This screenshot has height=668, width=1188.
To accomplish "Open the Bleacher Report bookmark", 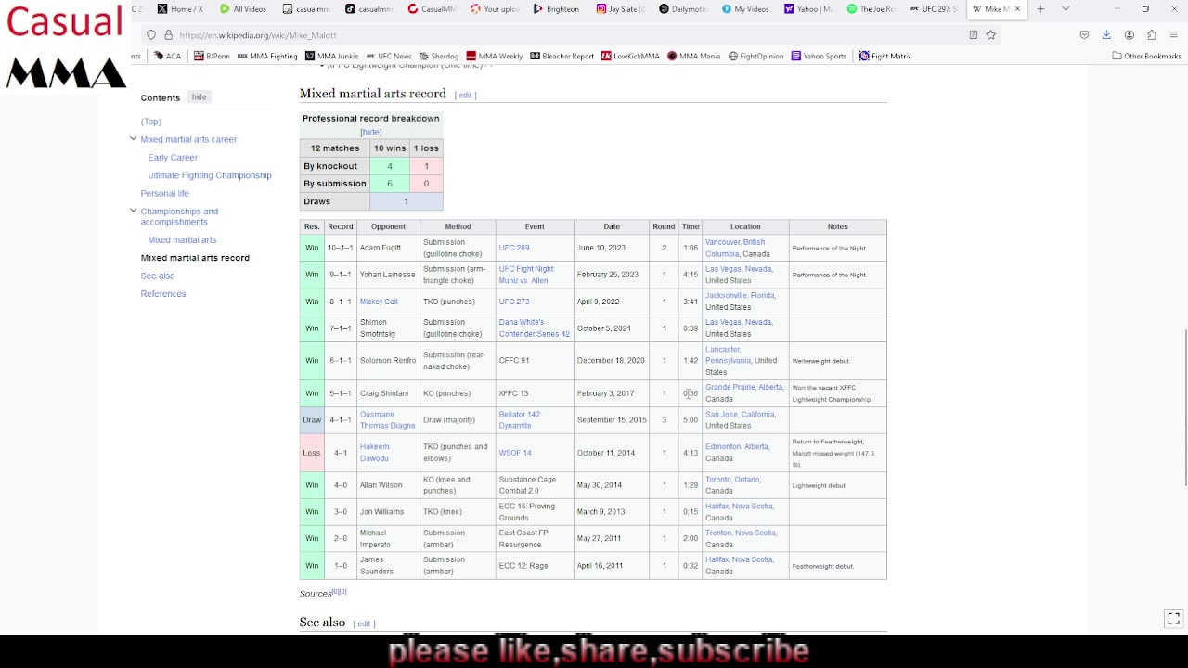I will pyautogui.click(x=562, y=56).
